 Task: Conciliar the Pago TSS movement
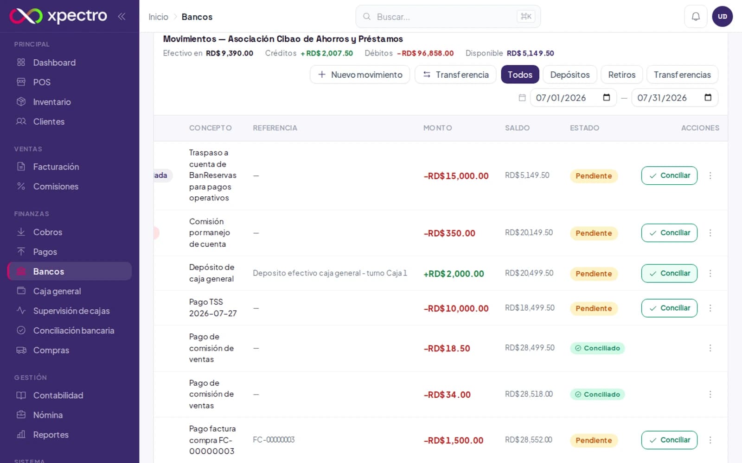tap(669, 308)
